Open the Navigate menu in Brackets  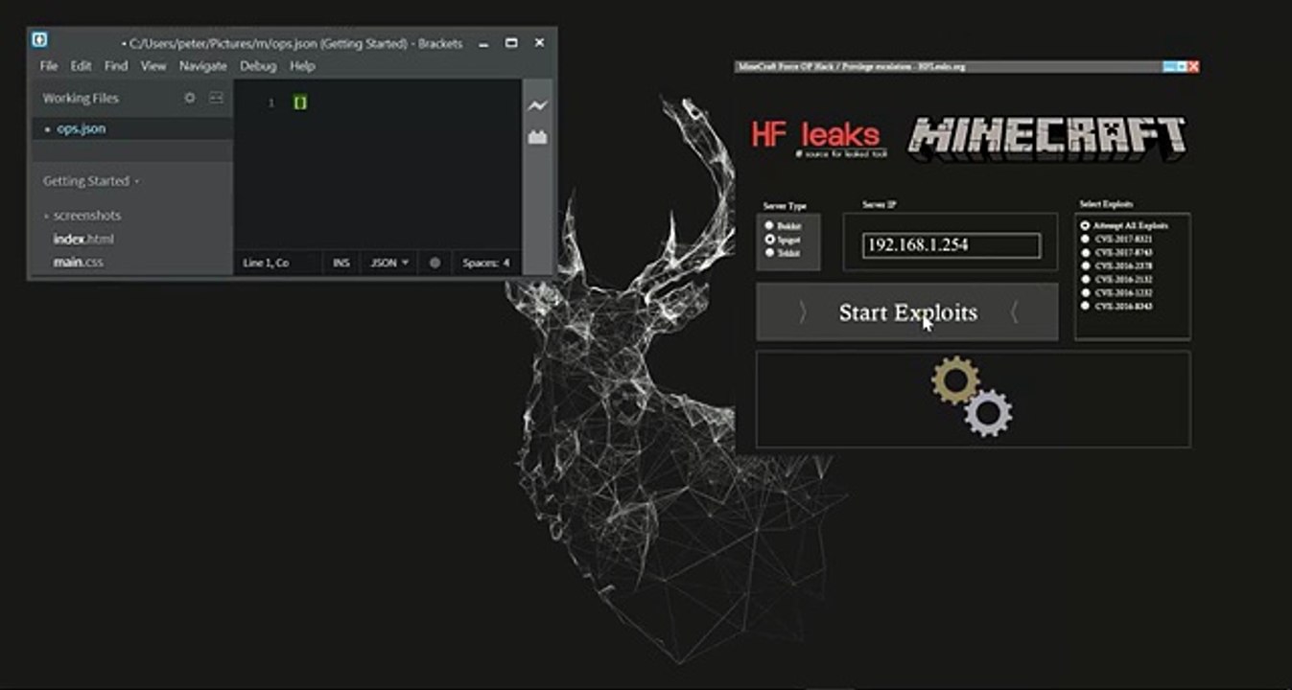point(203,66)
